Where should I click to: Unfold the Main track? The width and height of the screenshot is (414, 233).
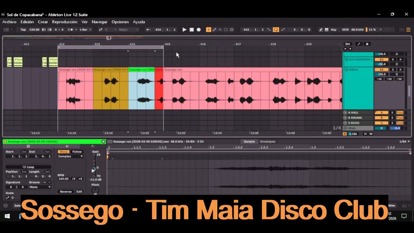pyautogui.click(x=345, y=128)
